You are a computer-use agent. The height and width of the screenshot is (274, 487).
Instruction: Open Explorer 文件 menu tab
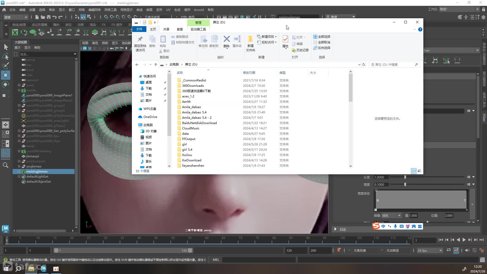tap(139, 29)
